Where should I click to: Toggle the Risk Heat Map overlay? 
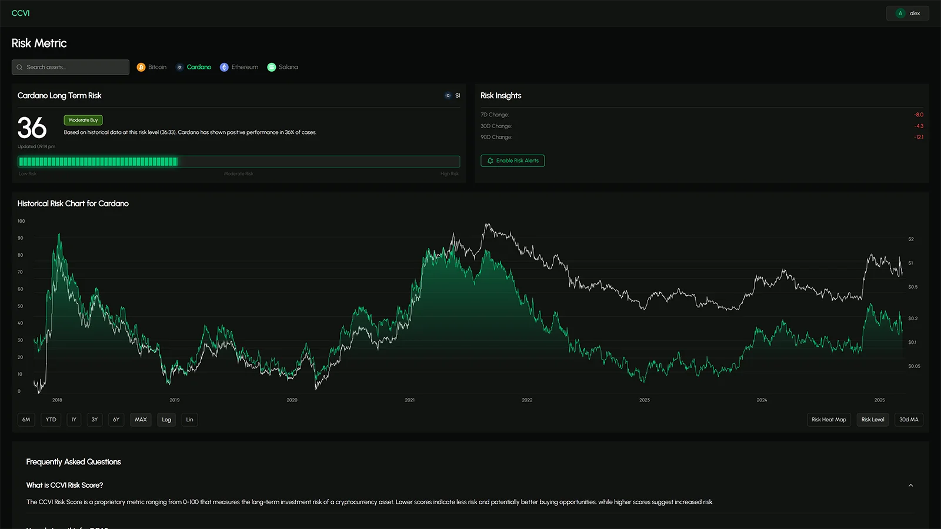point(828,419)
